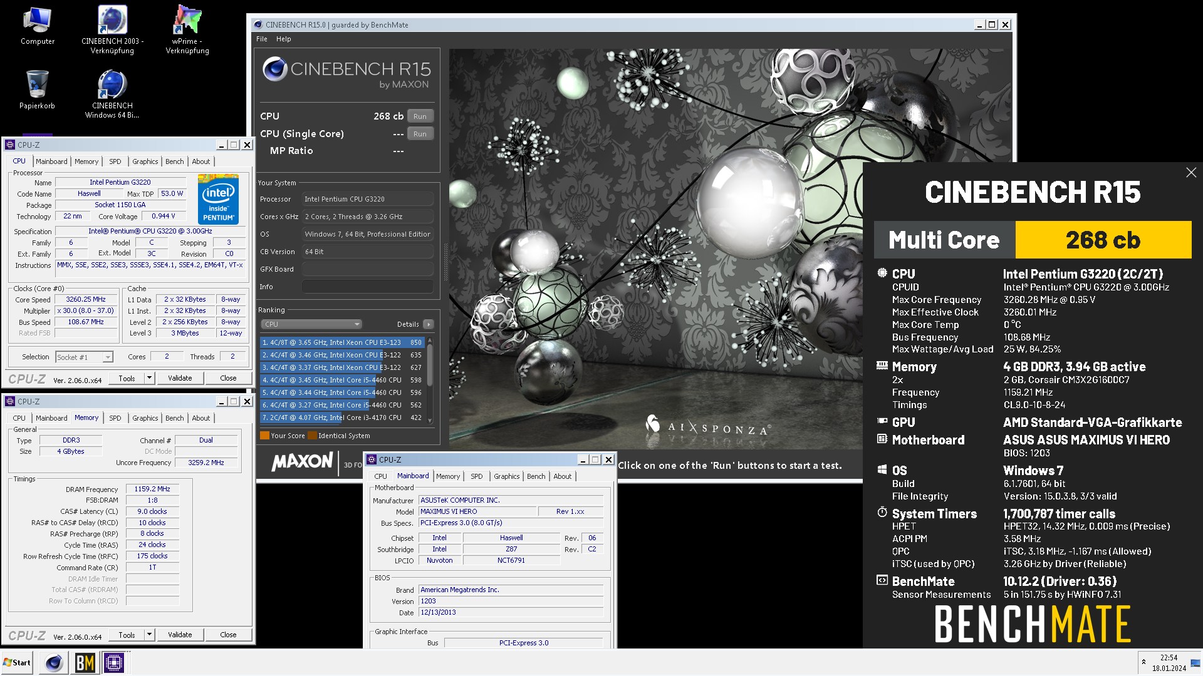Screen dimensions: 1203x676
Task: Open Graphics tab in Mainboard CPU-Z window
Action: 507,476
